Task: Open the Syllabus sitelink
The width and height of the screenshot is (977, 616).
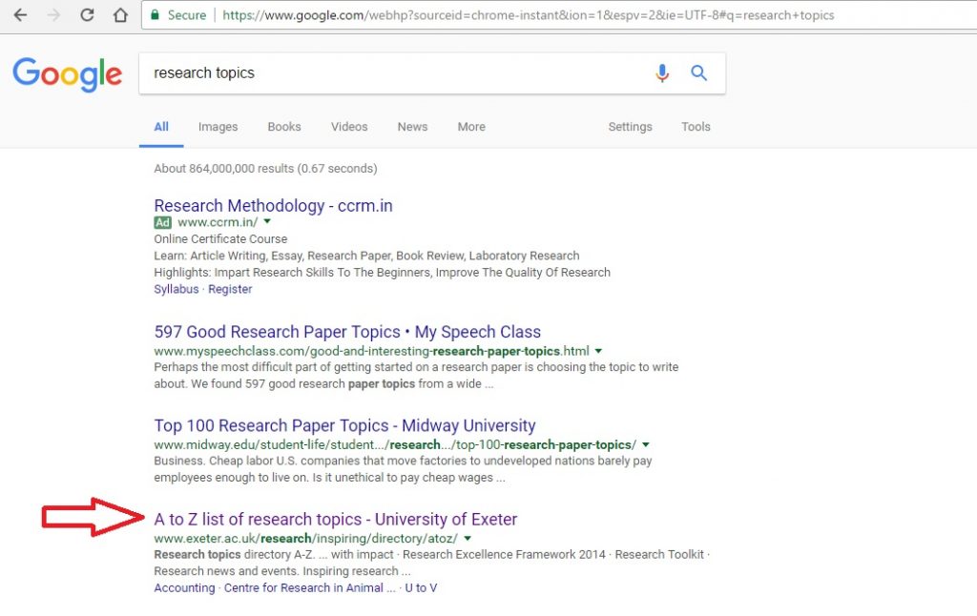Action: tap(177, 289)
